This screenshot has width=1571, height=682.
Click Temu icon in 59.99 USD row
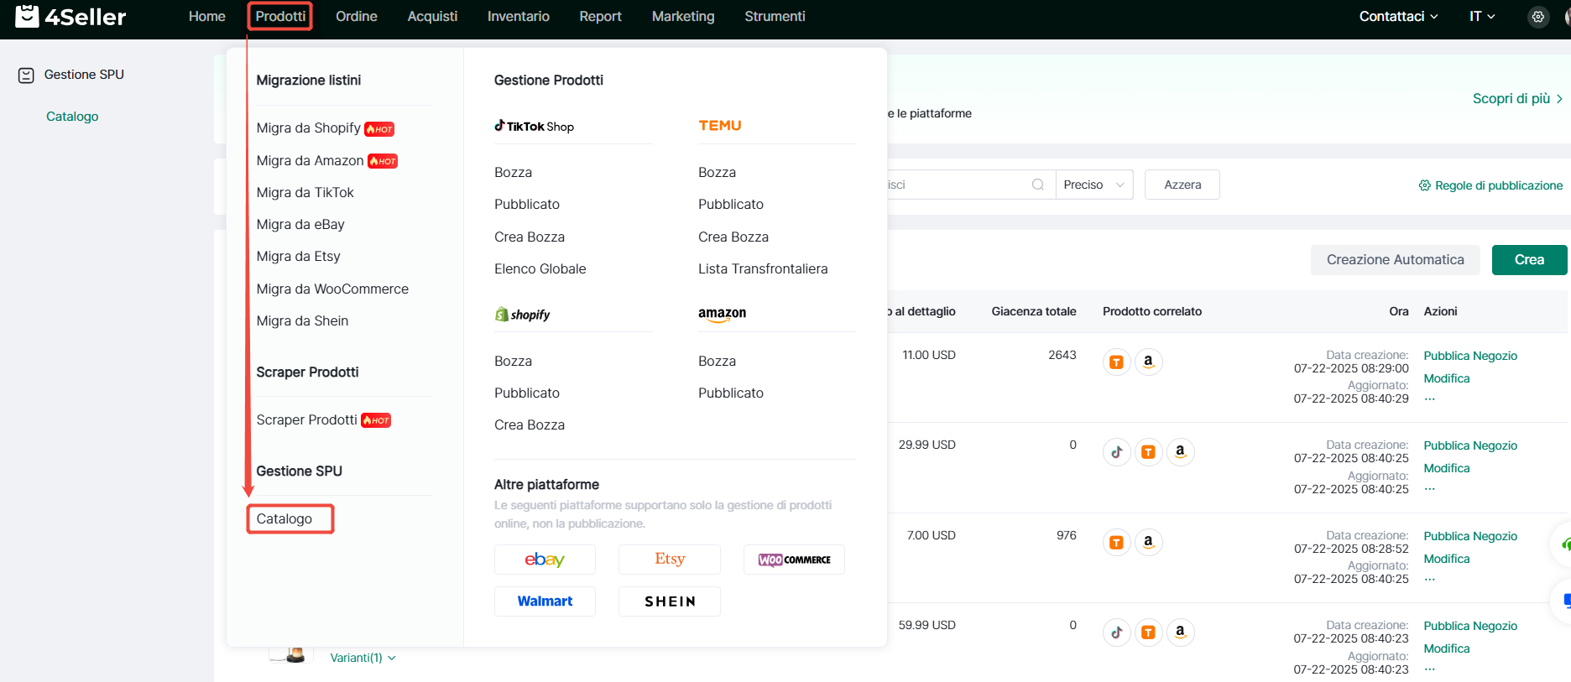(x=1148, y=633)
